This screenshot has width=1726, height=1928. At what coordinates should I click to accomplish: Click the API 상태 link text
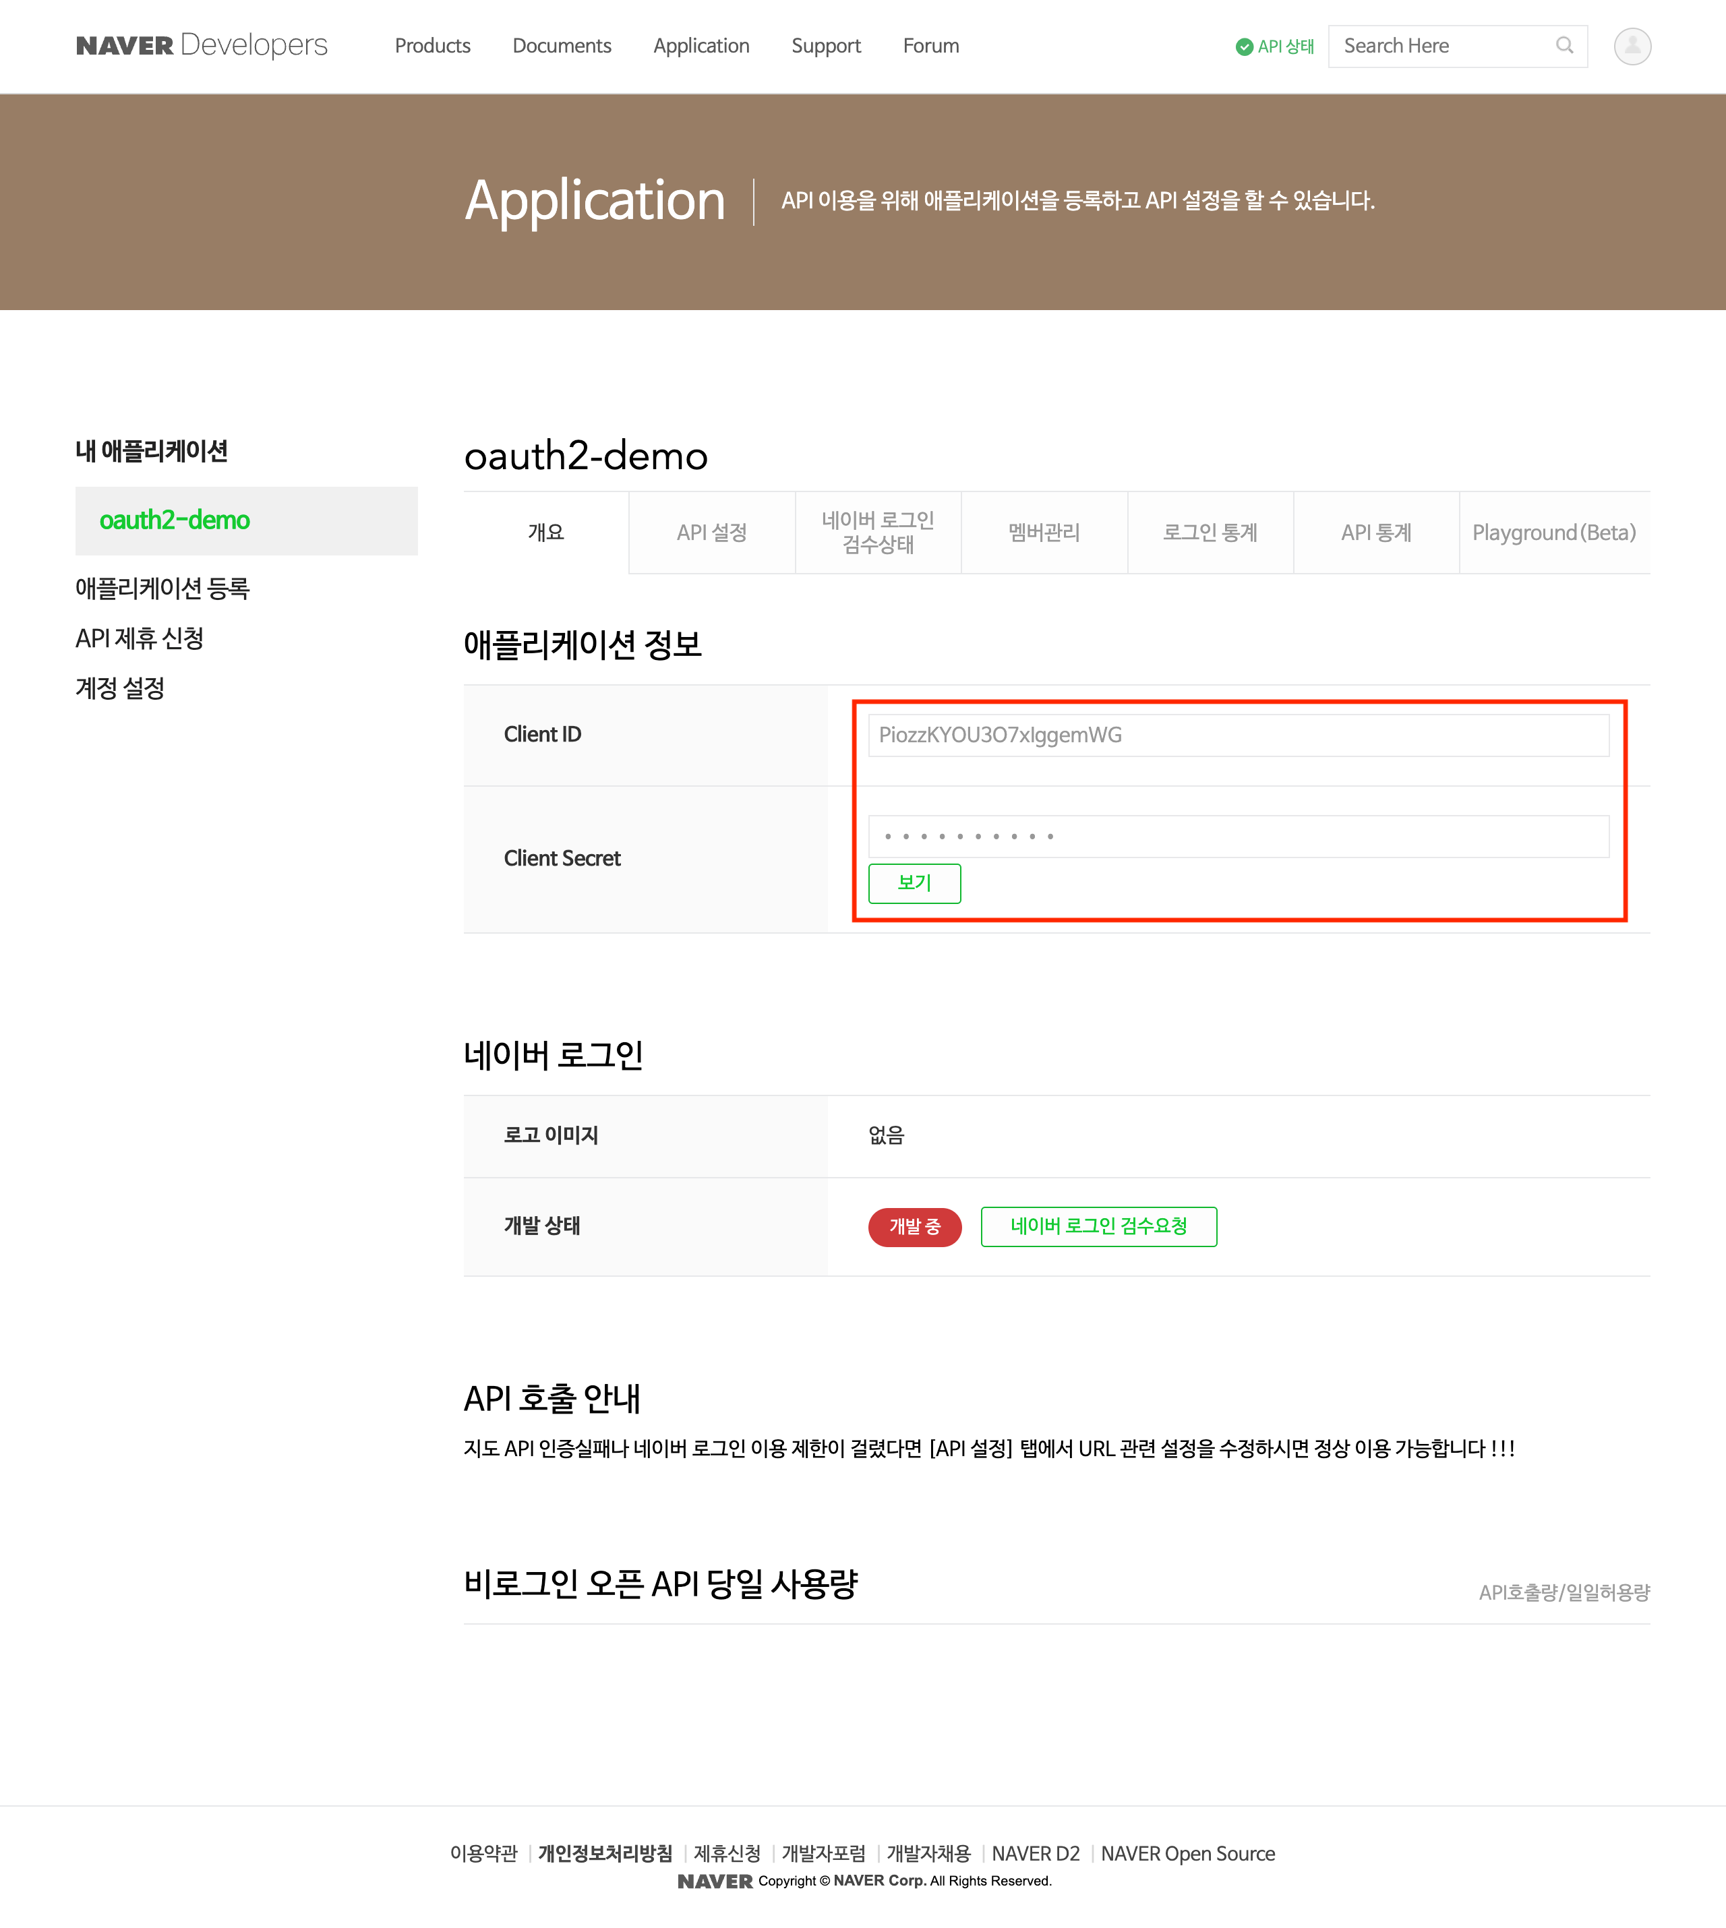coord(1286,47)
